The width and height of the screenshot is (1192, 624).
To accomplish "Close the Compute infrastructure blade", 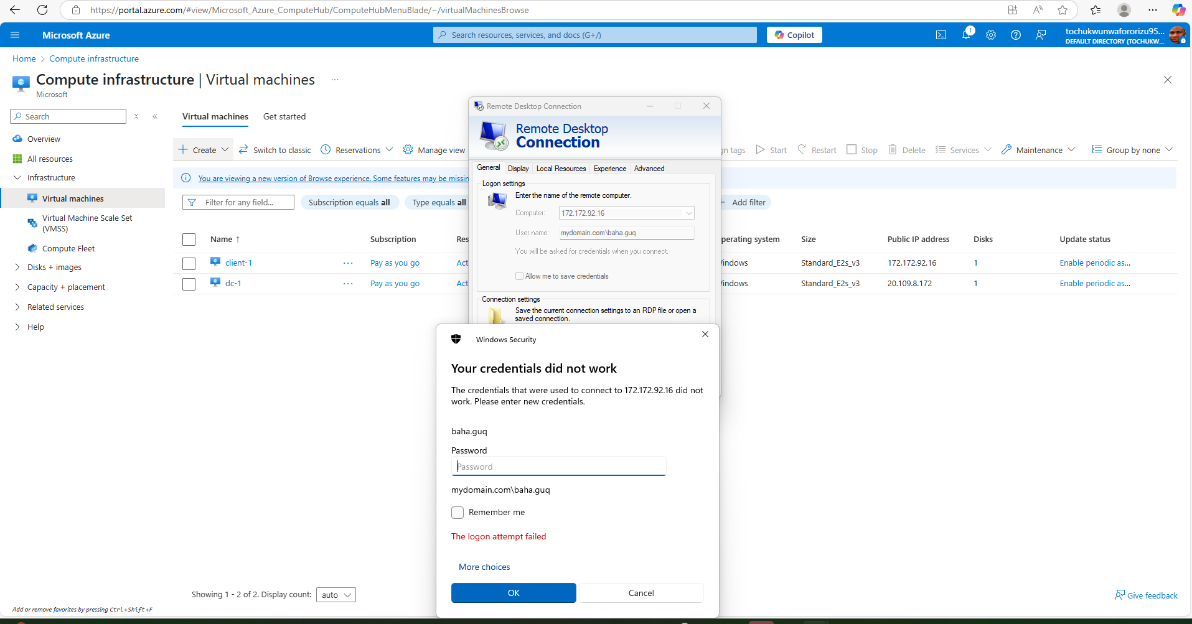I will 1168,80.
